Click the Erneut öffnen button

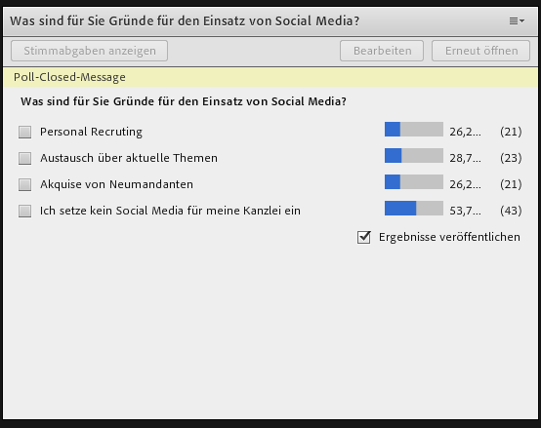coord(480,51)
